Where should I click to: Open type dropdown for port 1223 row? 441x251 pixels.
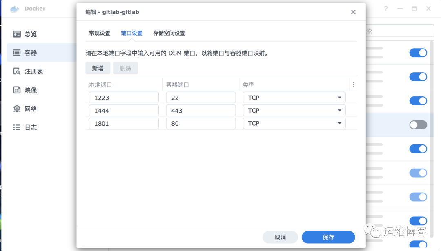click(294, 98)
